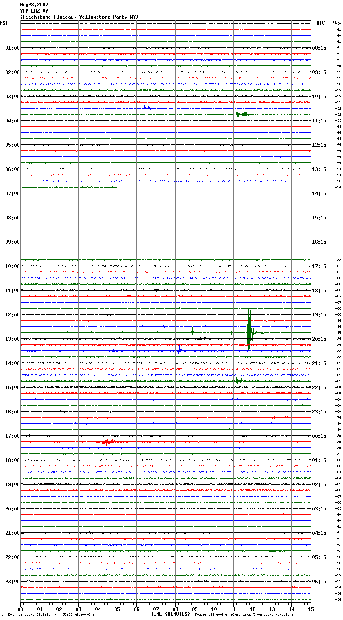Click the DC column header at top right
The image size is (343, 620).
335,22
